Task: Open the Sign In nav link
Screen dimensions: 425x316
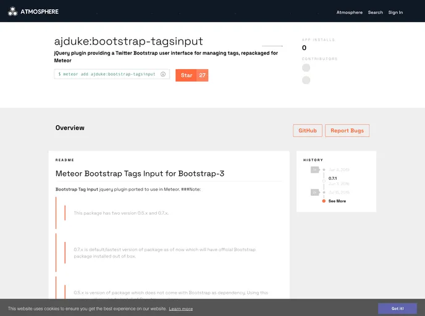Action: [x=395, y=12]
